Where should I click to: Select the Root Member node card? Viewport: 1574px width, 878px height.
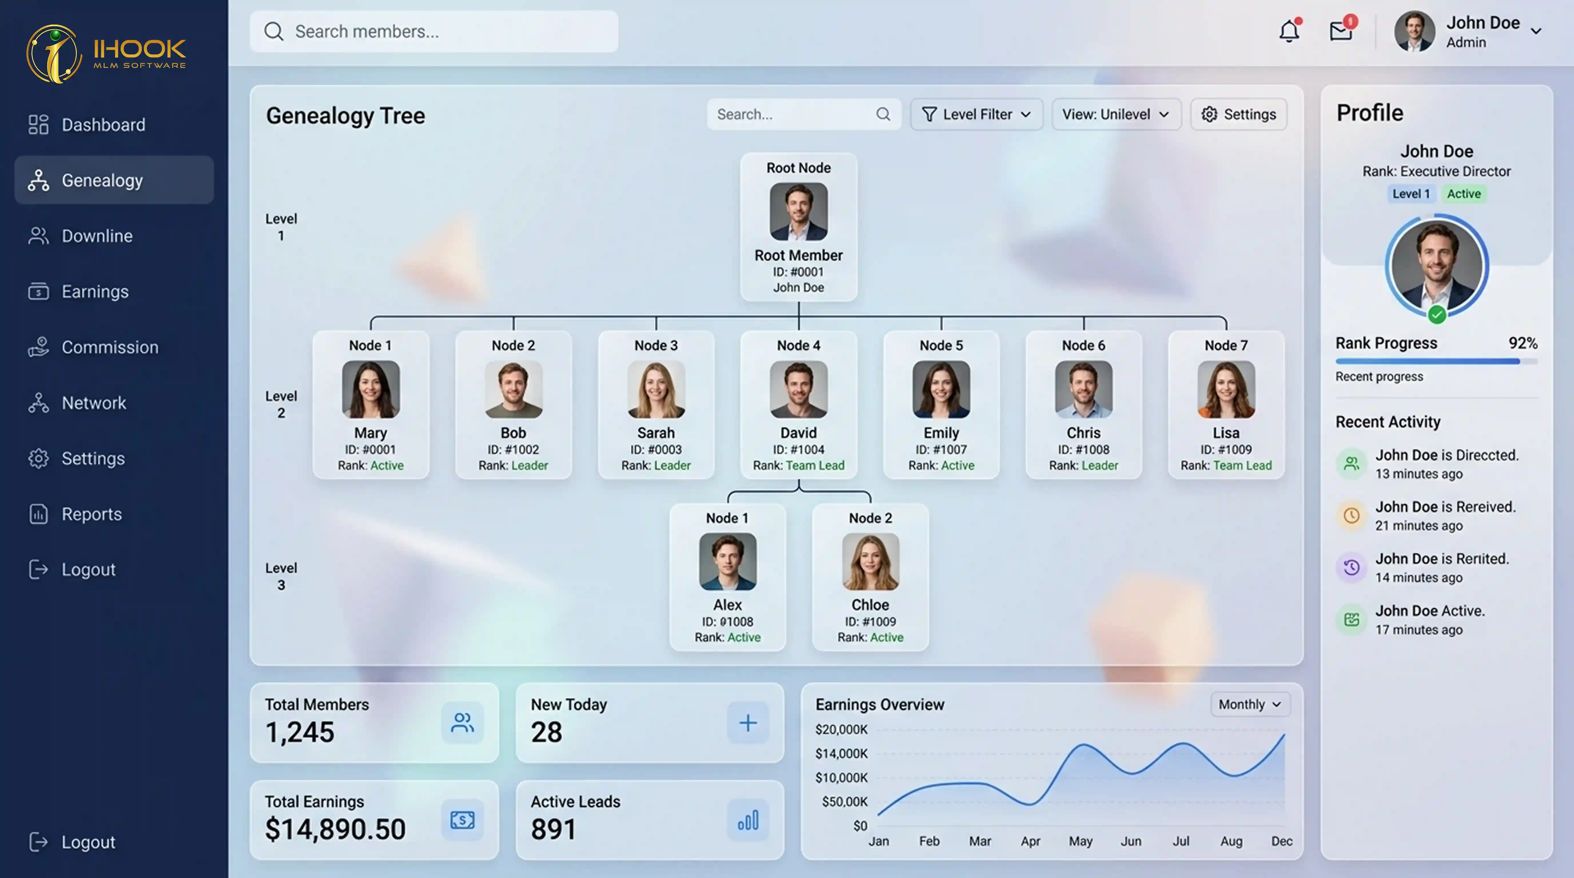(799, 227)
